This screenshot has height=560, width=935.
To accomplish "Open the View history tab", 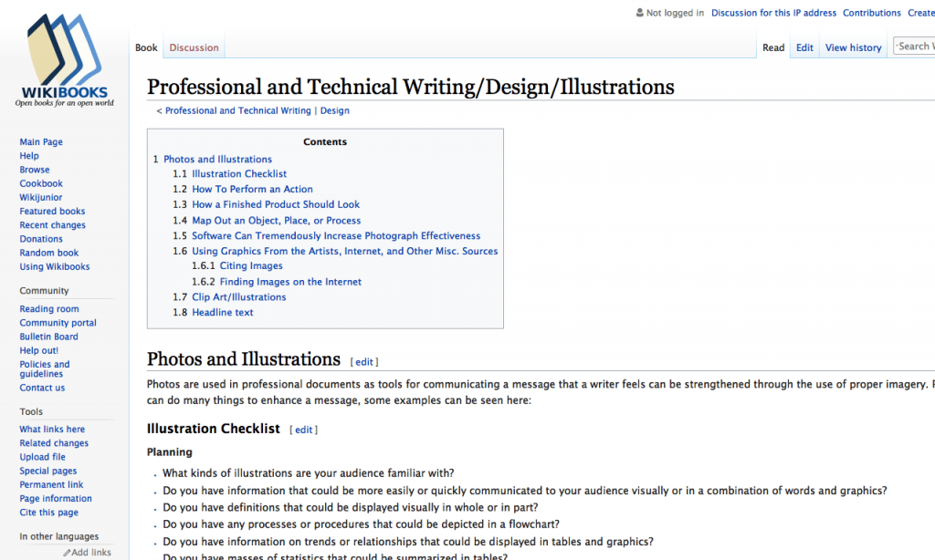I will pyautogui.click(x=853, y=47).
